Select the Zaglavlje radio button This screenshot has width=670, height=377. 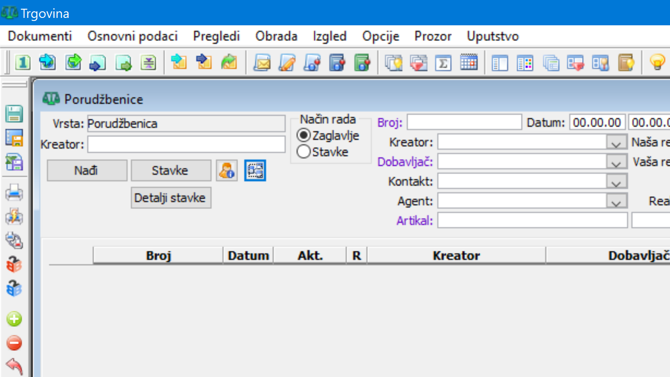point(304,135)
